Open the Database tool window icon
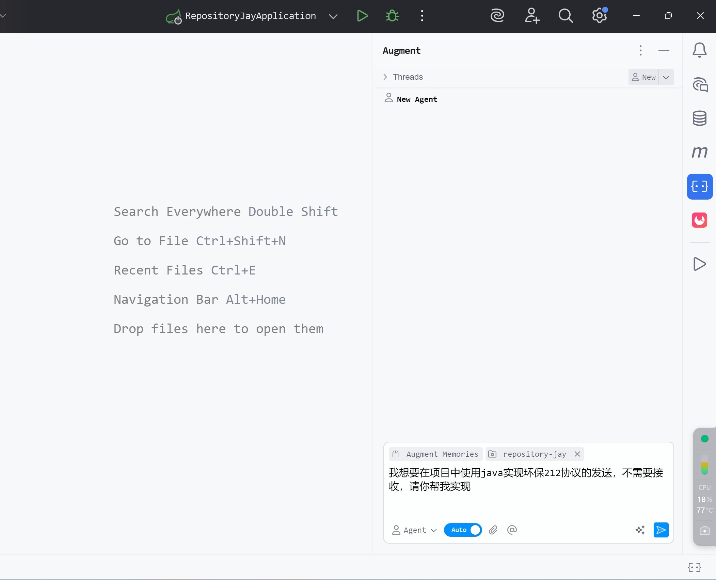 [700, 118]
